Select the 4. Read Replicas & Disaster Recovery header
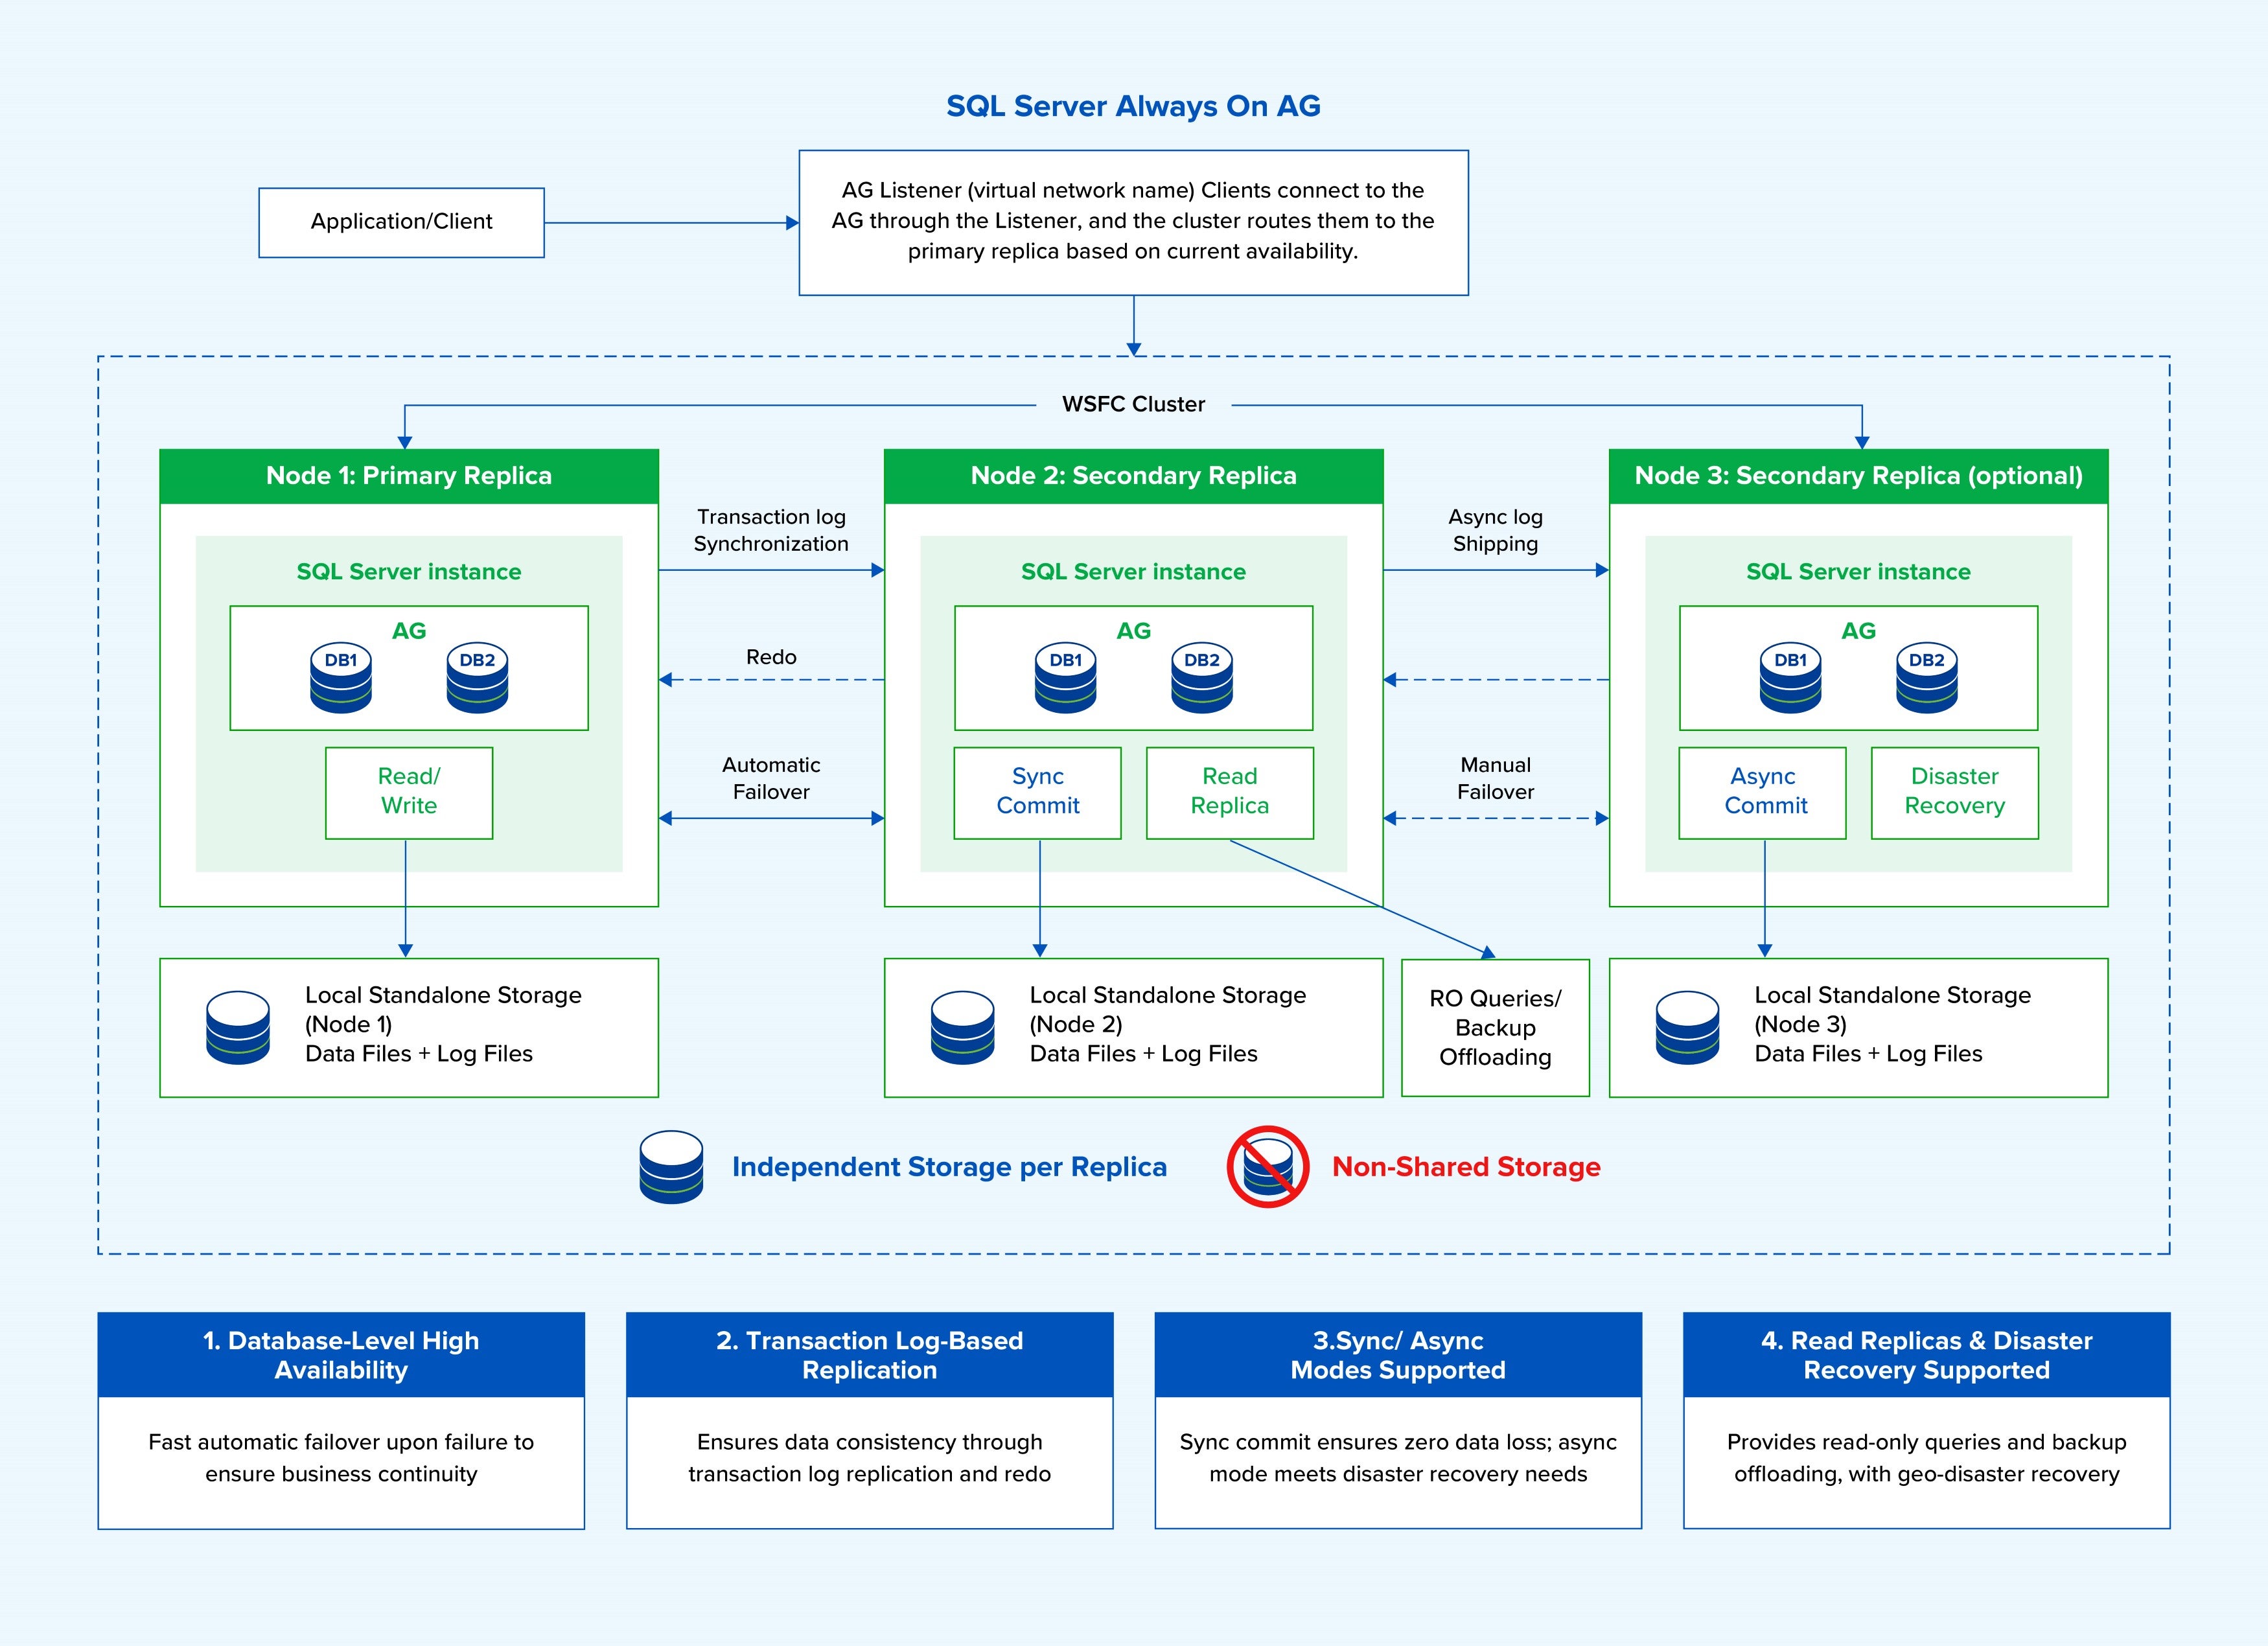Viewport: 2268px width, 1646px height. [x=1927, y=1355]
